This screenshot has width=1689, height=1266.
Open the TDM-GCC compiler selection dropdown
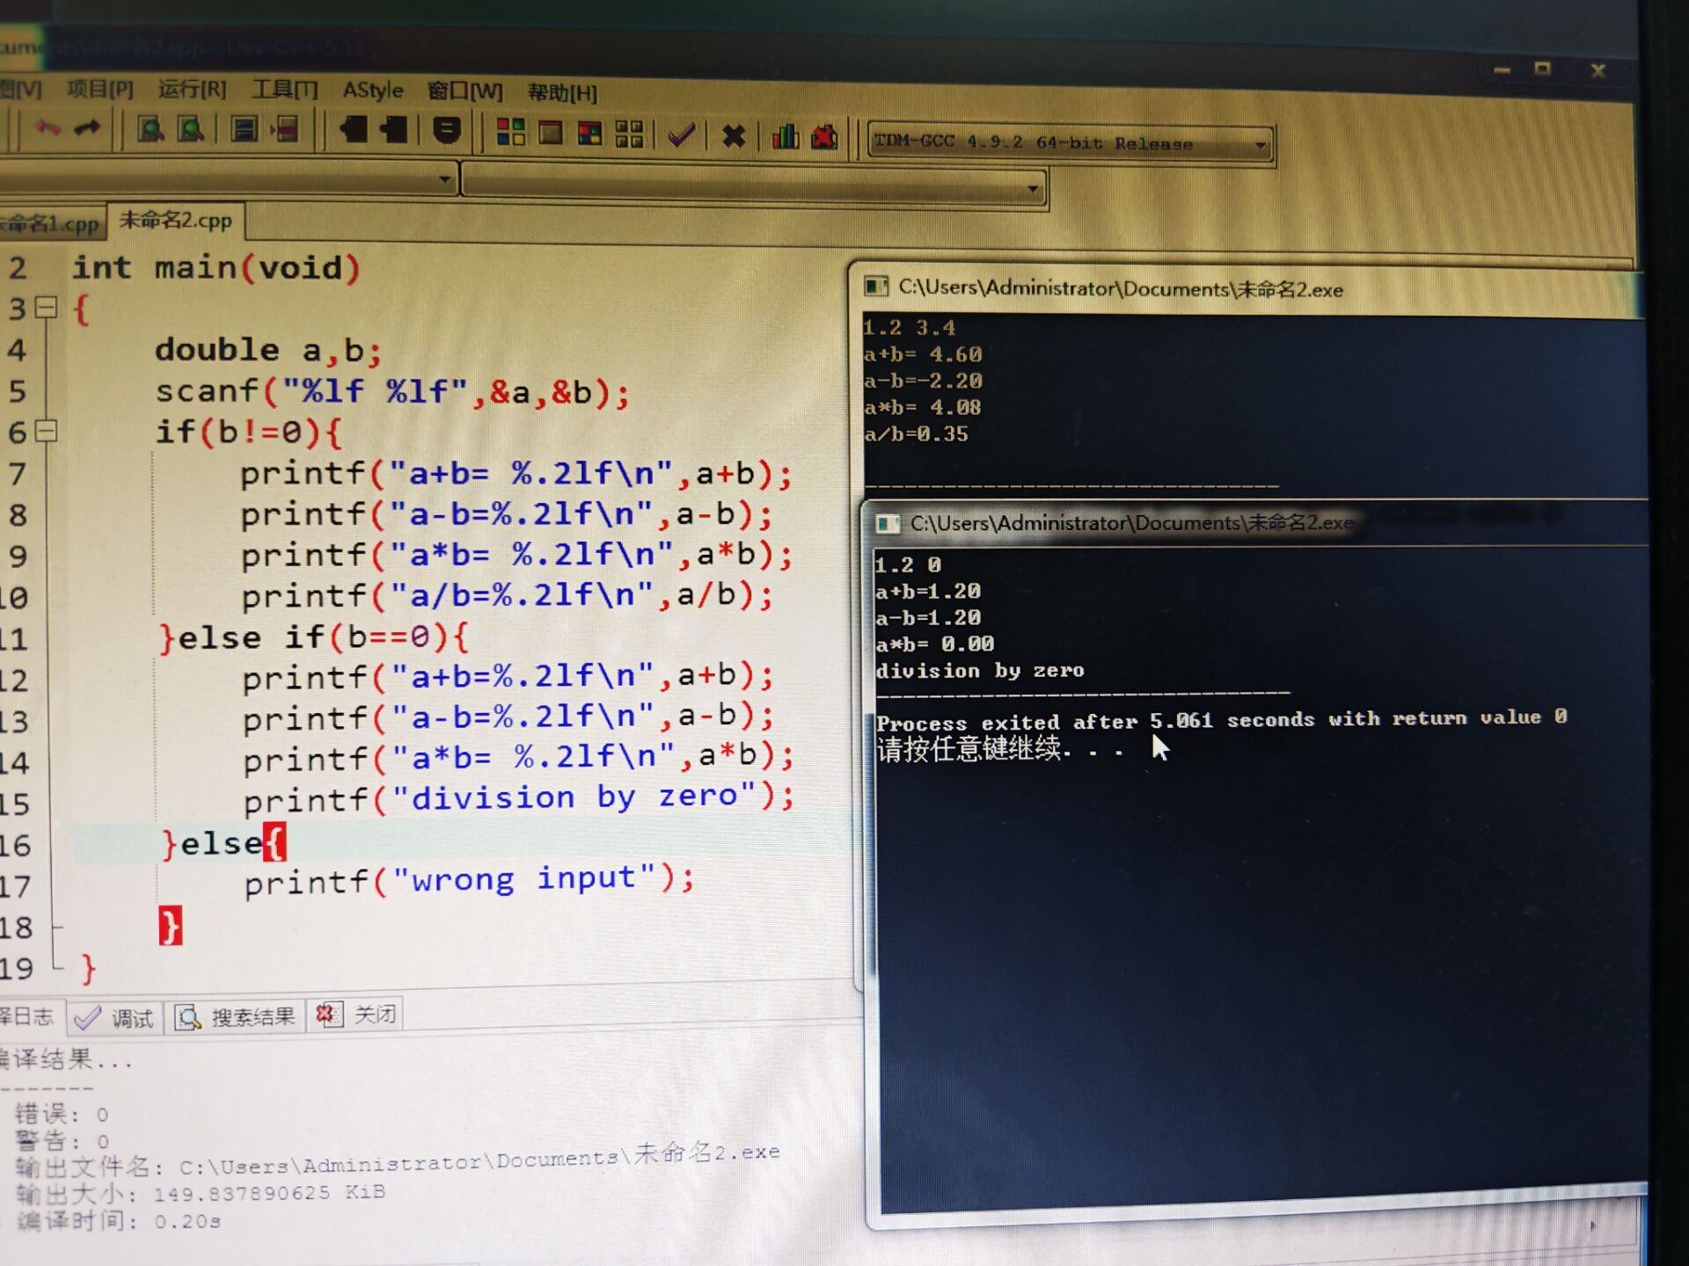click(x=1260, y=145)
